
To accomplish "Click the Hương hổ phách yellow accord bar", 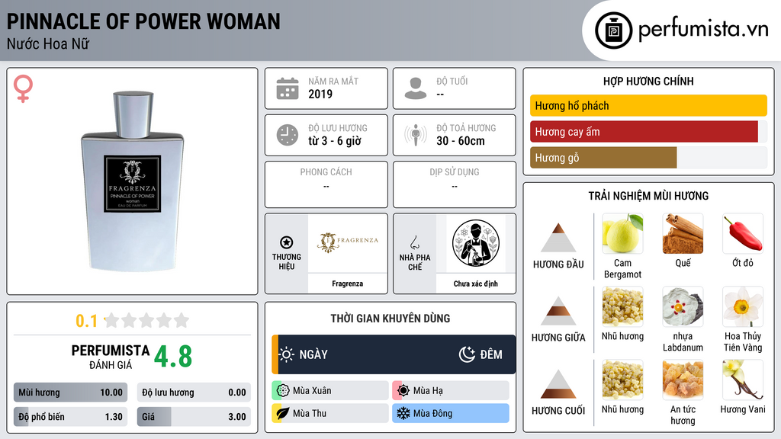I will pyautogui.click(x=648, y=105).
